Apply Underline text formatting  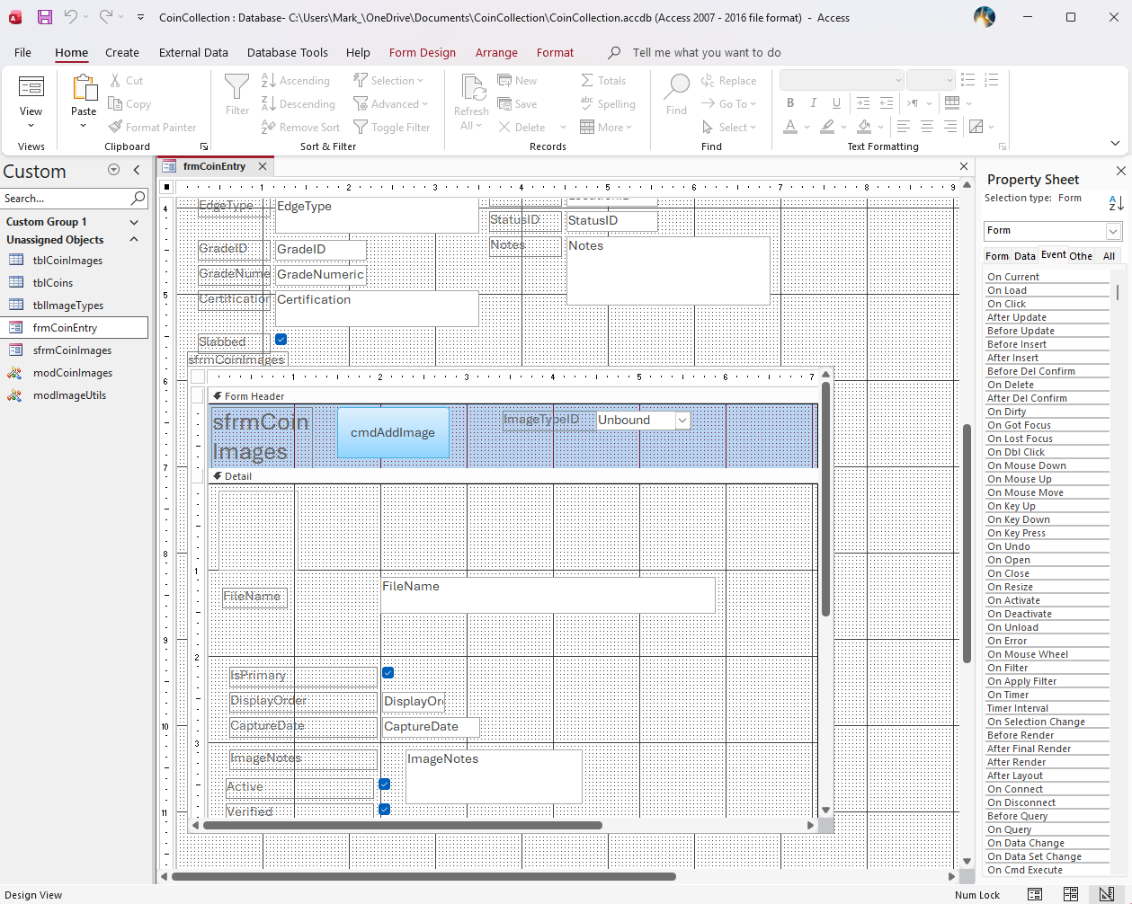click(x=836, y=103)
